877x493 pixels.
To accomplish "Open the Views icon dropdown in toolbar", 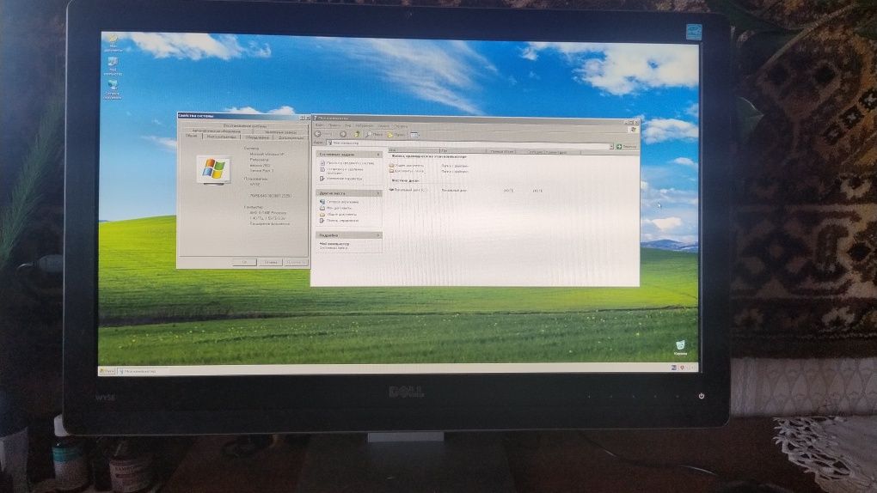I will (414, 135).
